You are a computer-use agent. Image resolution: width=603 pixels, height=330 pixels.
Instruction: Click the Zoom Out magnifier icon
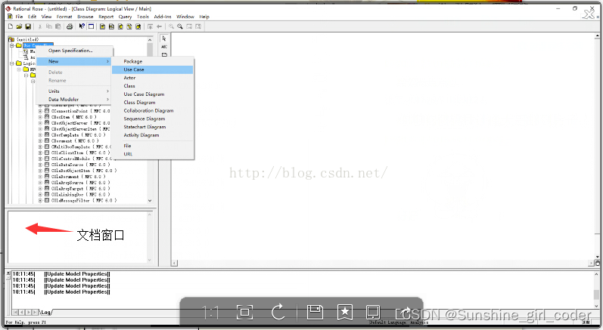[x=180, y=26]
